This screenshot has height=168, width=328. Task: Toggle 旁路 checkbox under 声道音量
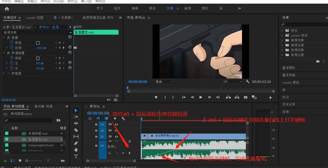[38, 58]
